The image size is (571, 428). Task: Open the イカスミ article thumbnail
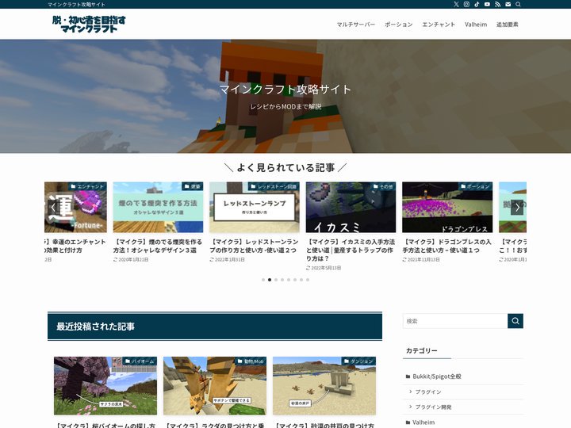pos(351,208)
